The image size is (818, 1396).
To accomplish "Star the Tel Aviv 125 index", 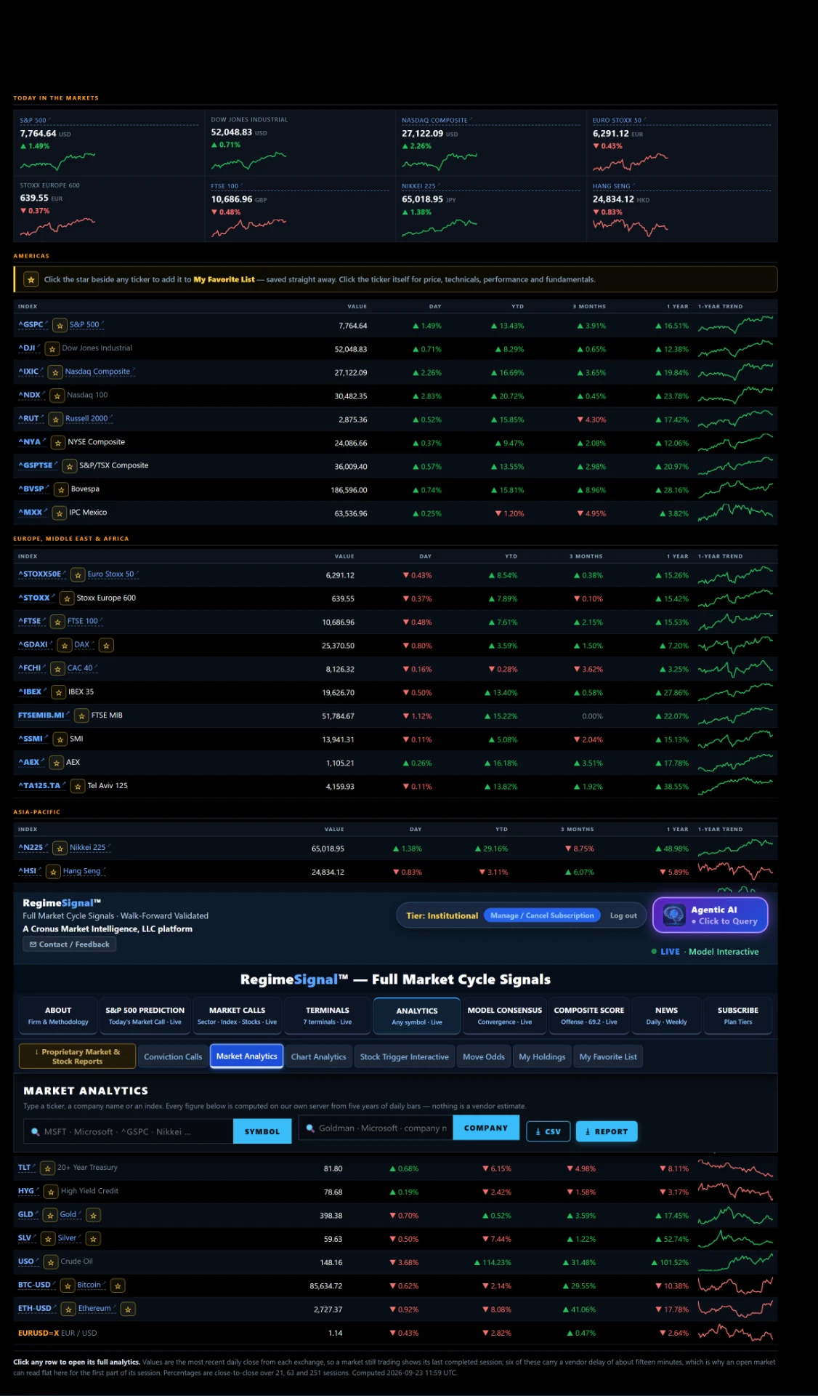I will tap(78, 787).
